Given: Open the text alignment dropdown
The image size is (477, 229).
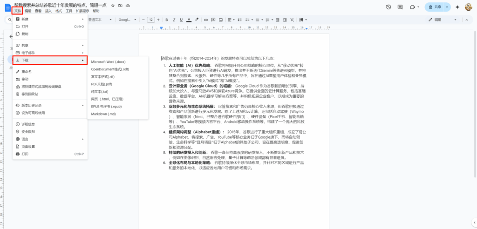Looking at the screenshot, I should click(231, 20).
